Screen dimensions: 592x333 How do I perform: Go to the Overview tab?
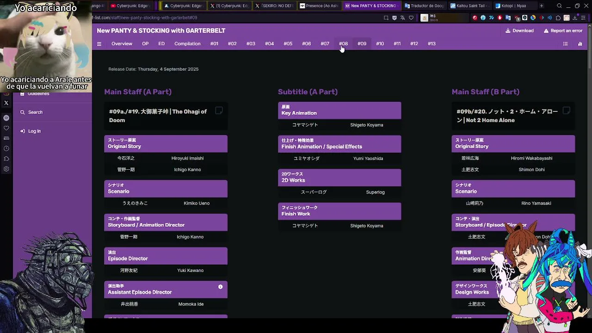[122, 44]
